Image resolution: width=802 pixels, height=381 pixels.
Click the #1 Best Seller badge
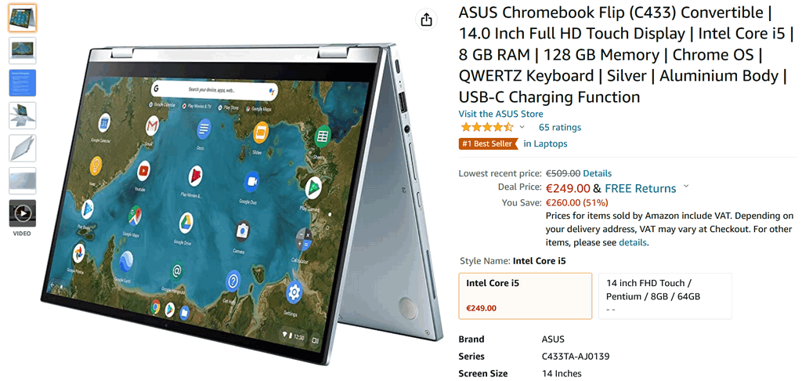(487, 144)
